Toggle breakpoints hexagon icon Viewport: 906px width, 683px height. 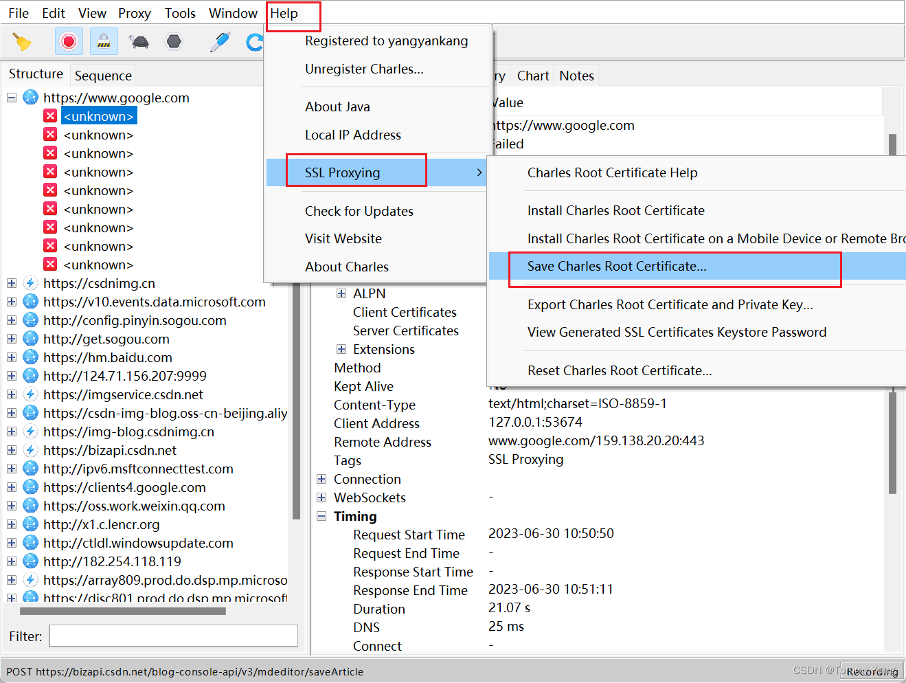click(174, 42)
